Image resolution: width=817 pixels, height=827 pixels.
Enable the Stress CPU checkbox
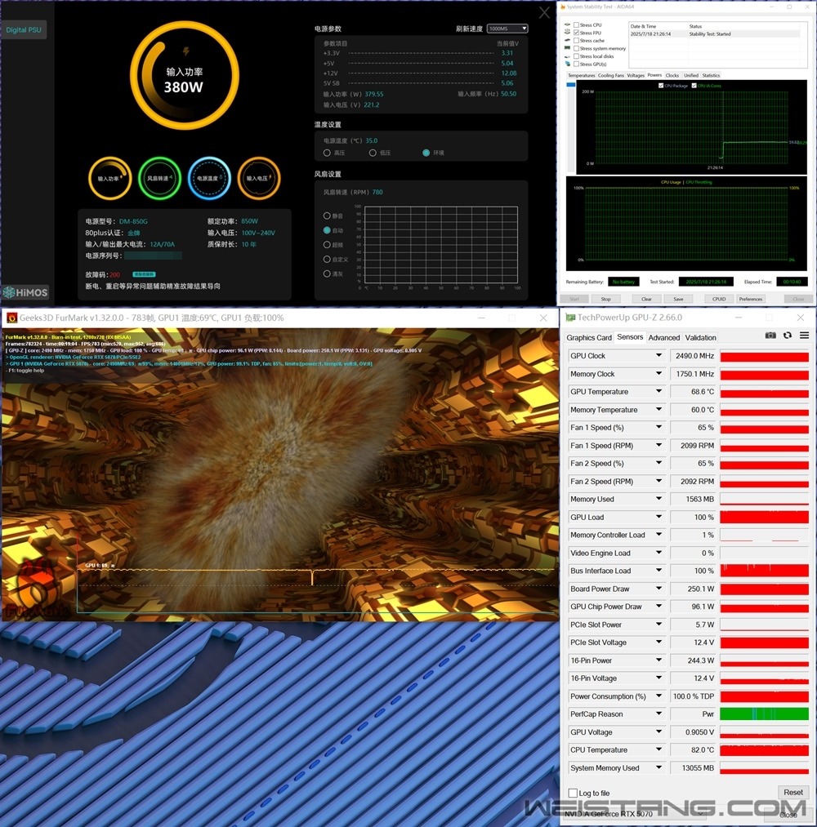point(576,24)
